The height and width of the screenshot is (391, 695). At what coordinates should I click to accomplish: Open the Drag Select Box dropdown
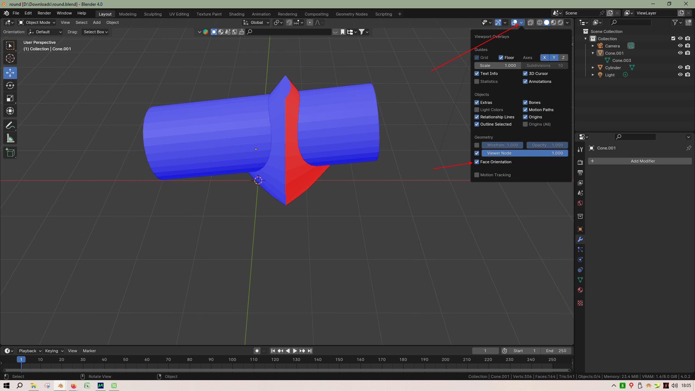point(95,32)
